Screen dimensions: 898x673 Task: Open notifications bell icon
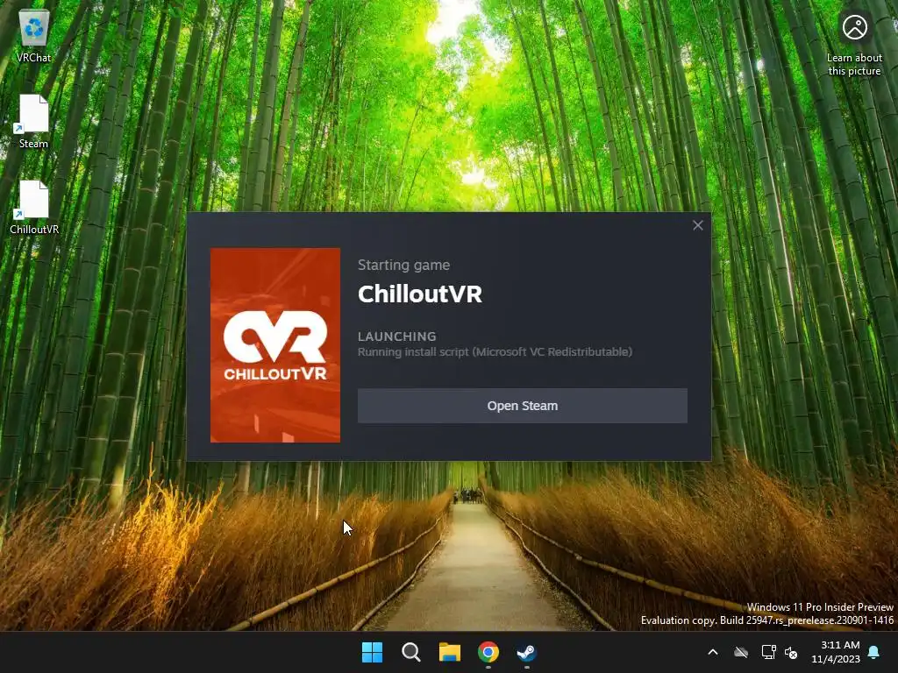(874, 652)
